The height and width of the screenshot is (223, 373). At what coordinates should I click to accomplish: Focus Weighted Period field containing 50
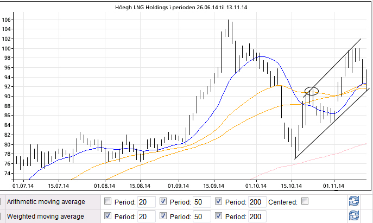point(203,216)
